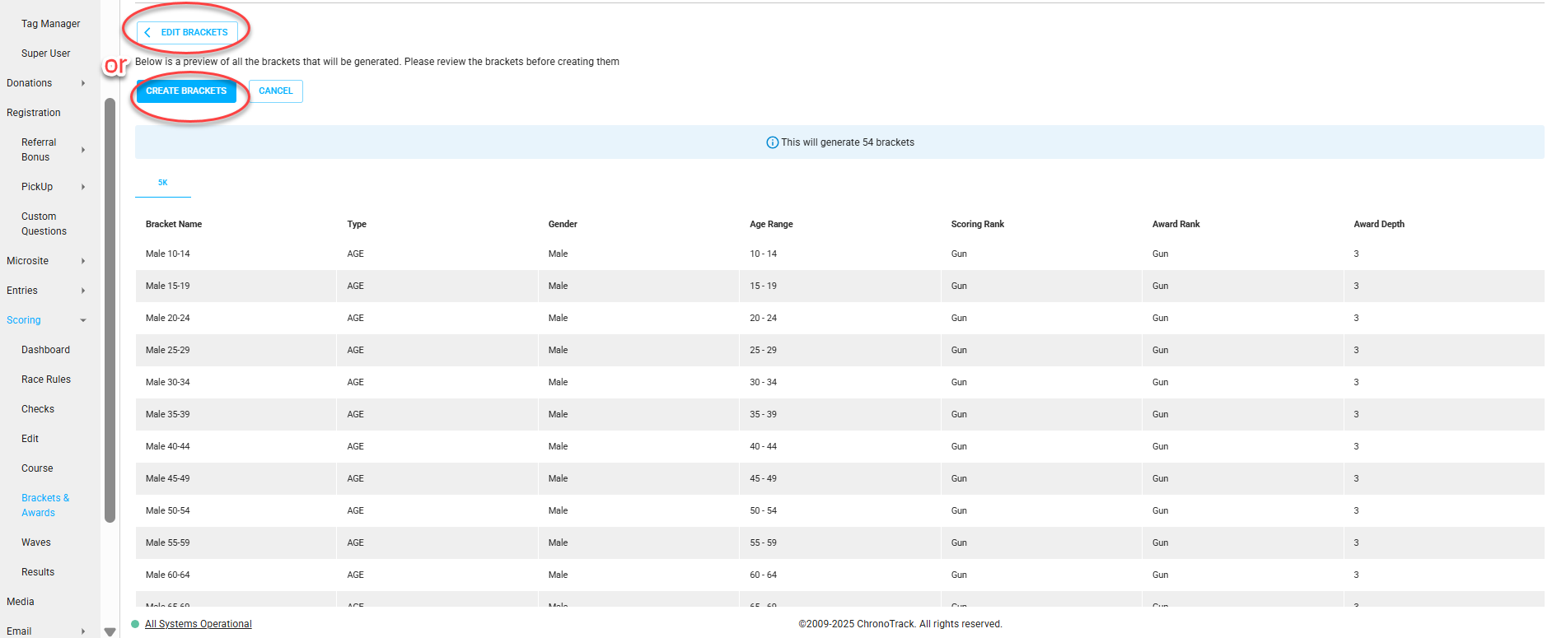Screen dimensions: 1552x638
Task: Select the 5K race tab
Action: pyautogui.click(x=163, y=183)
